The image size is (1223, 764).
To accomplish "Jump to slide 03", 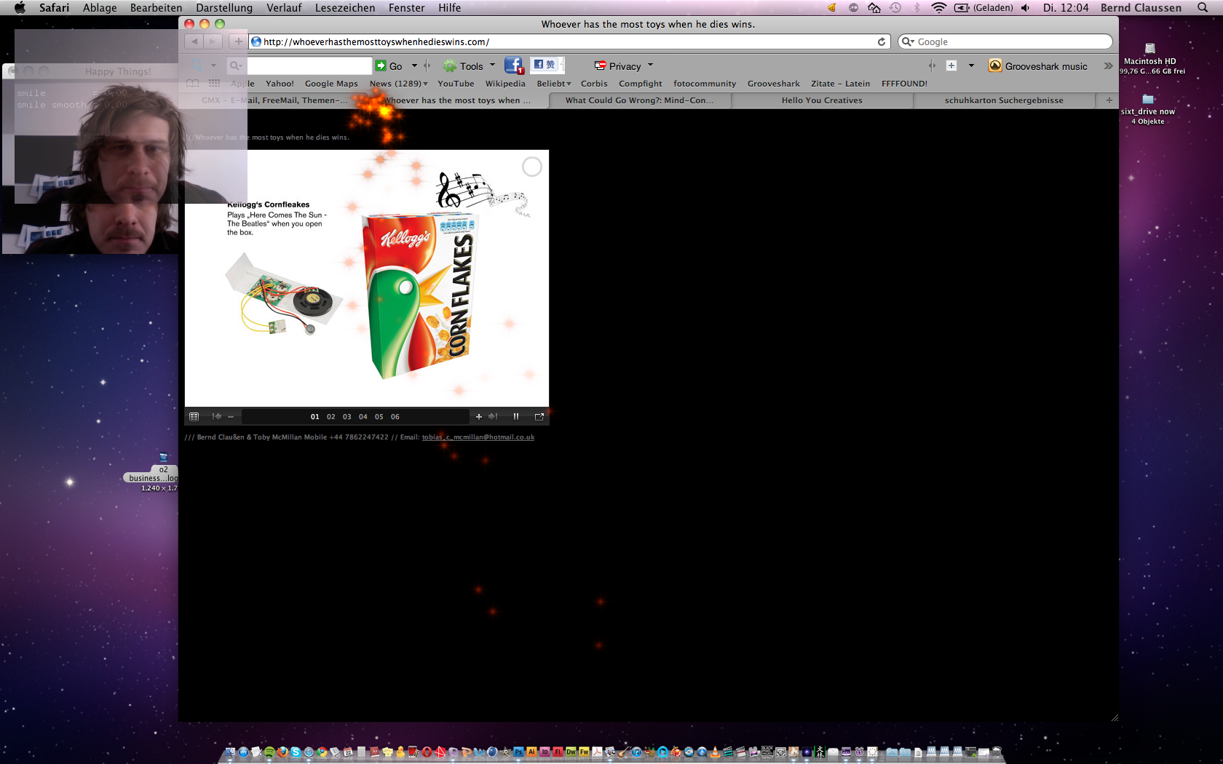I will 347,417.
